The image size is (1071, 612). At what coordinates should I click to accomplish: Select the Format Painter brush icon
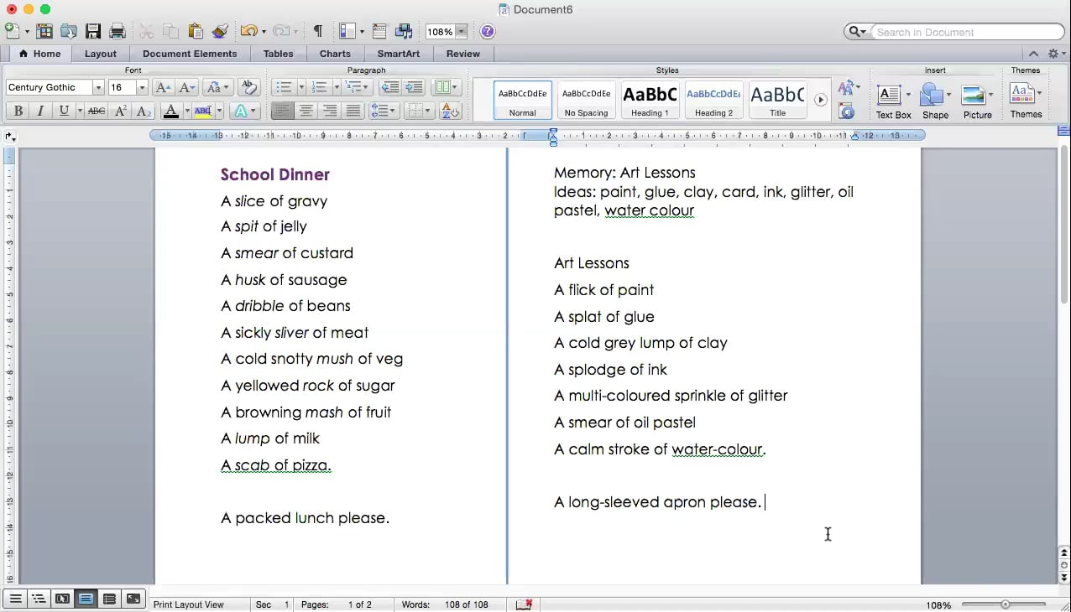click(220, 31)
